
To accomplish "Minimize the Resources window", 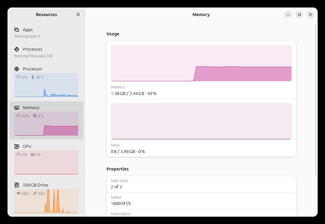I will (288, 15).
